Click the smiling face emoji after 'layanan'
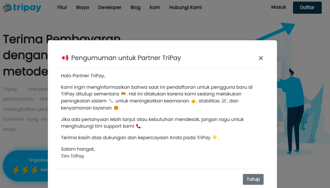The height and width of the screenshot is (188, 330). 116,108
